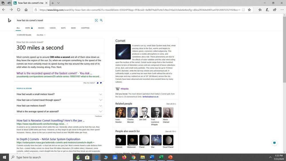Refresh the current page
The height and width of the screenshot is (161, 286).
(19, 10)
